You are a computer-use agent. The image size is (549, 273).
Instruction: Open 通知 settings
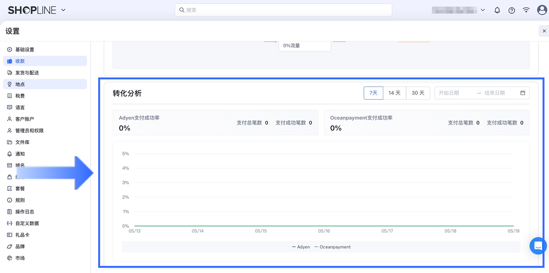45,154
